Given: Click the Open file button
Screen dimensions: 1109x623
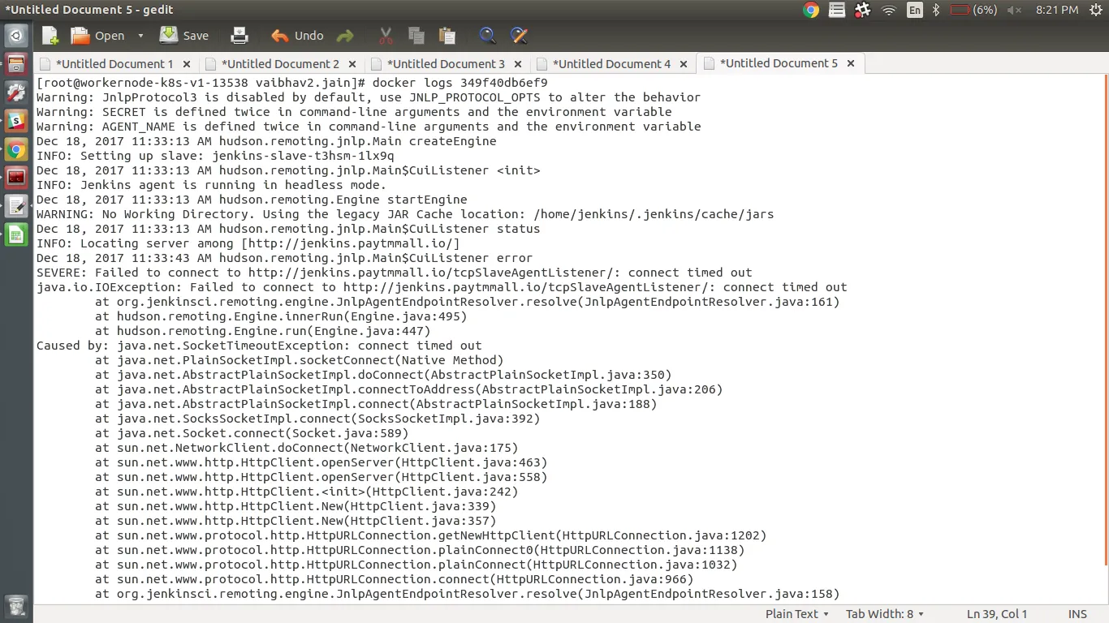Looking at the screenshot, I should pos(97,36).
